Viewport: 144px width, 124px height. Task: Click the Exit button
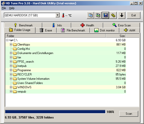pos(134,15)
